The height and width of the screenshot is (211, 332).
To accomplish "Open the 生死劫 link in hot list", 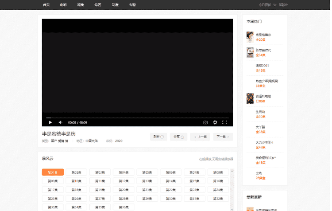I will tap(260, 112).
